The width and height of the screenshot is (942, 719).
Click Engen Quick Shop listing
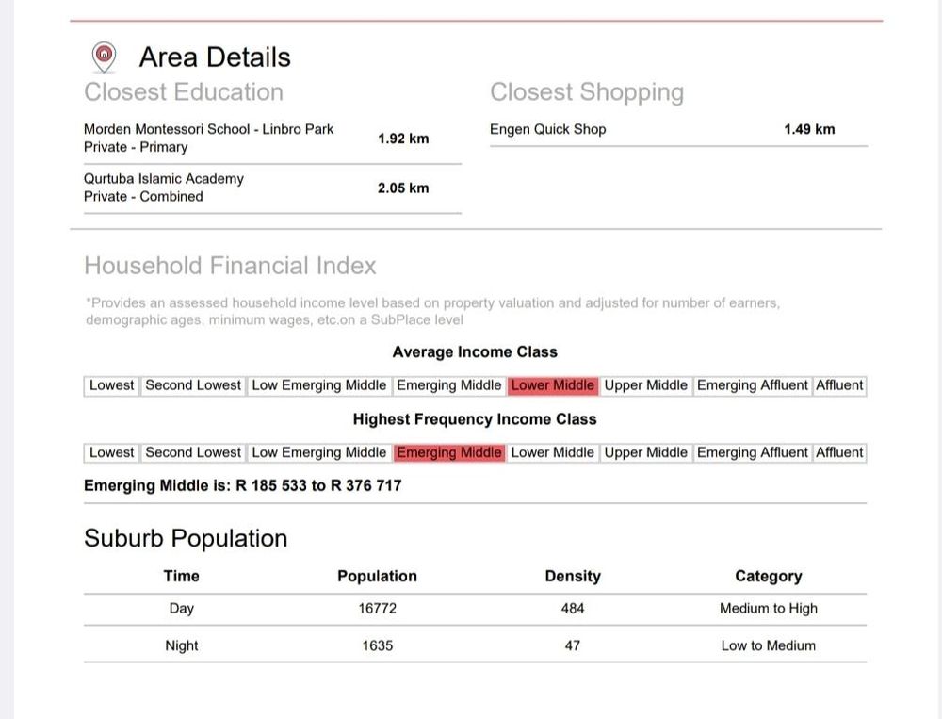pos(547,129)
